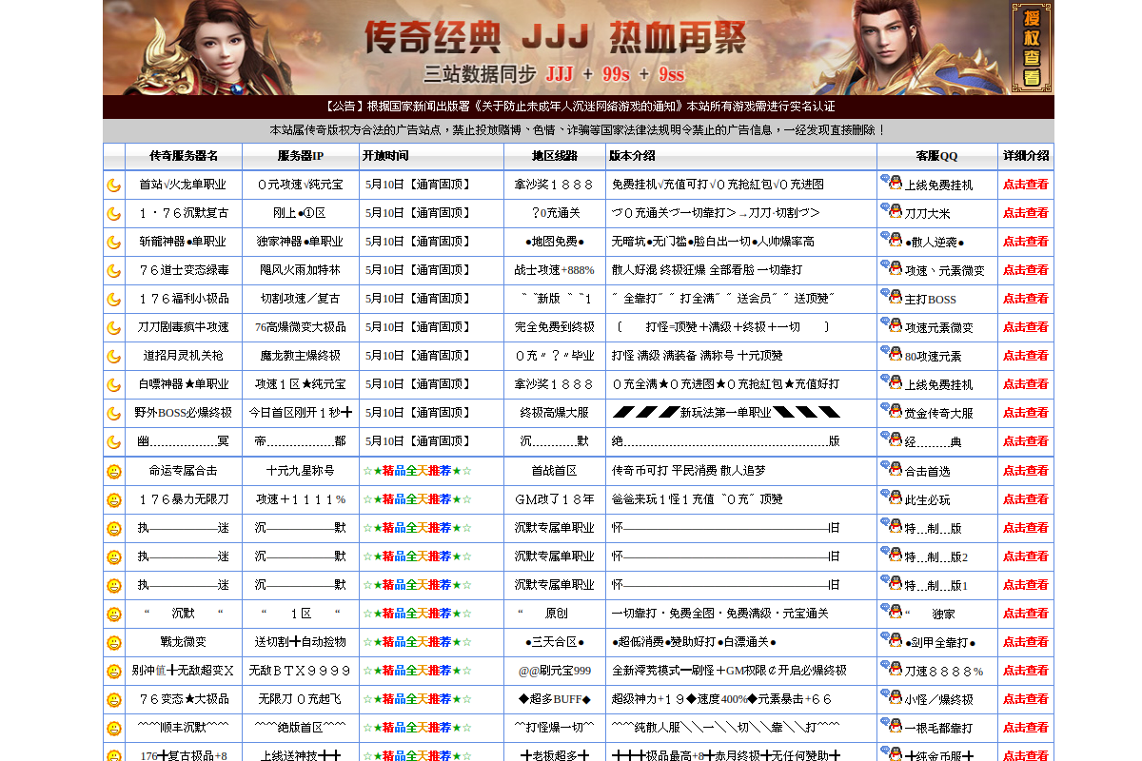Click smiley icon in 戰龙微变 row
The image size is (1142, 761).
click(114, 643)
